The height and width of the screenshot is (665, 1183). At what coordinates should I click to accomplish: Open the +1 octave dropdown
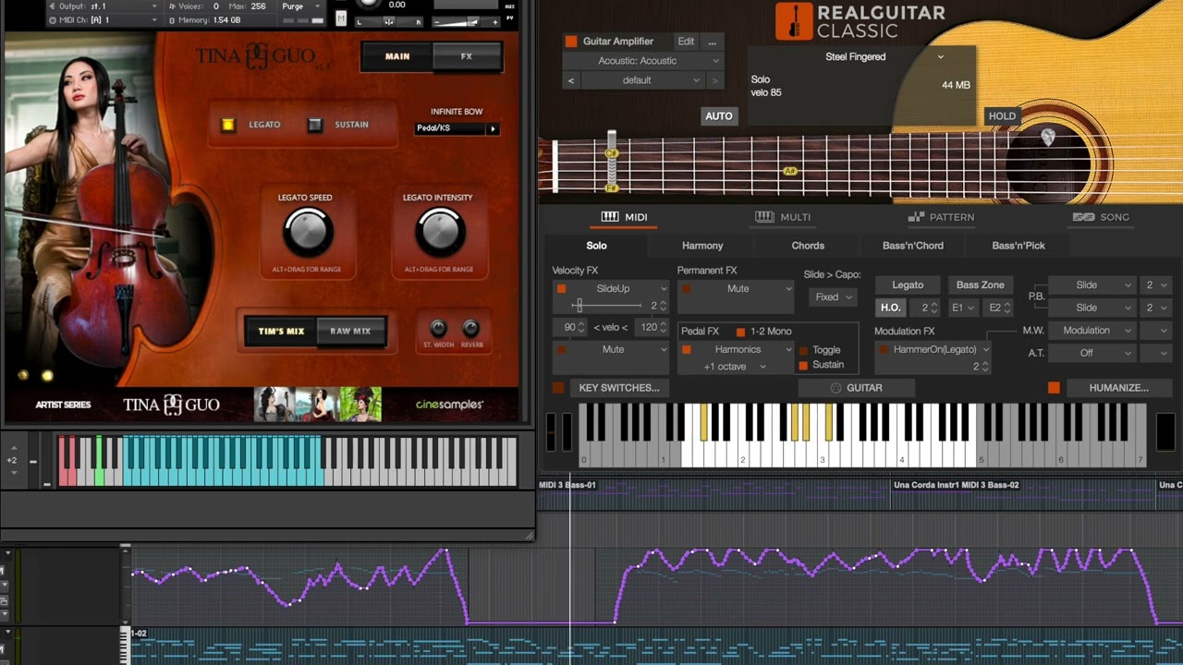[735, 367]
